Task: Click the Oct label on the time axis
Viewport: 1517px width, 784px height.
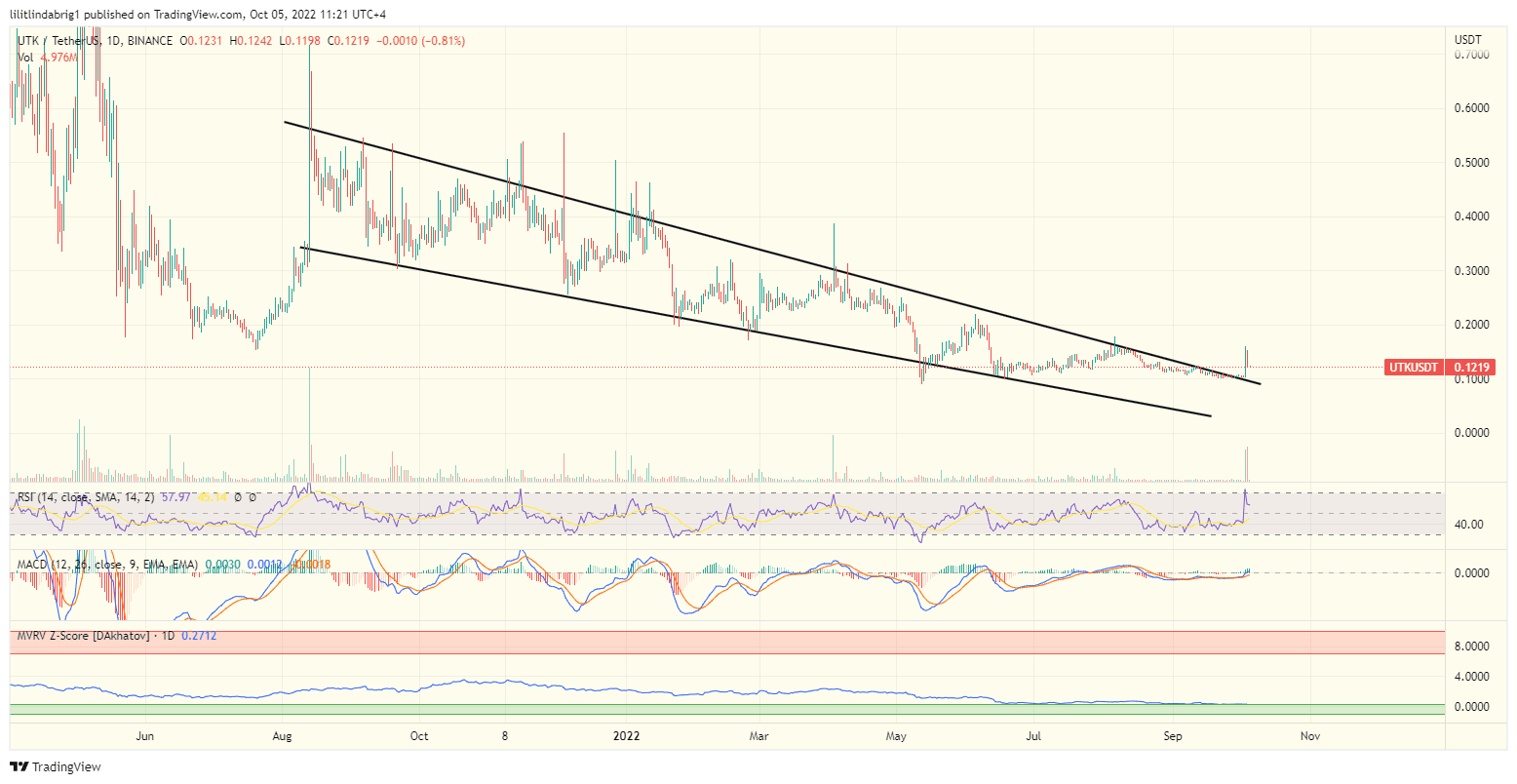Action: coord(419,737)
